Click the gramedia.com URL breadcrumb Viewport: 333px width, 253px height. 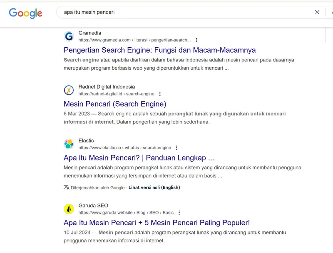tap(134, 40)
